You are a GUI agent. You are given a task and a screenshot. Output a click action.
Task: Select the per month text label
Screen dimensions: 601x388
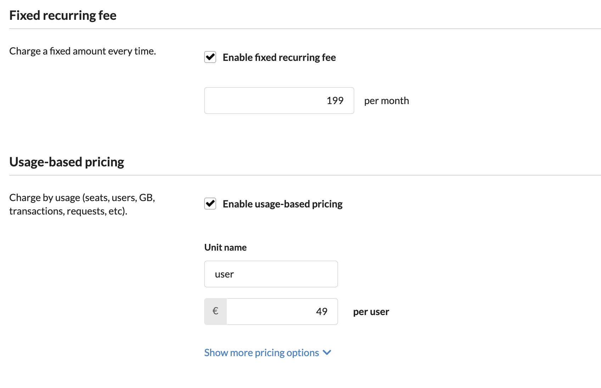click(x=387, y=101)
